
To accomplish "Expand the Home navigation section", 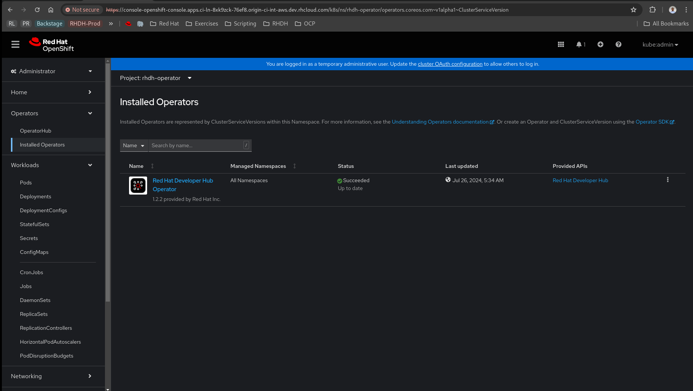I will (52, 92).
